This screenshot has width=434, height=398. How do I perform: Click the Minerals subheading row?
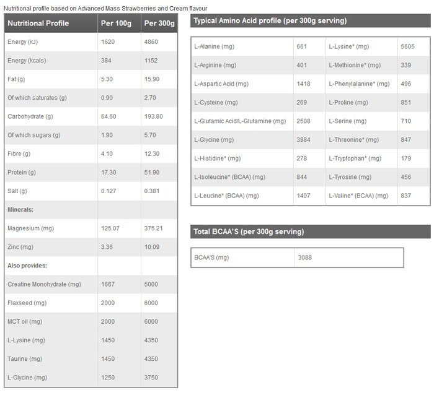[x=20, y=210]
